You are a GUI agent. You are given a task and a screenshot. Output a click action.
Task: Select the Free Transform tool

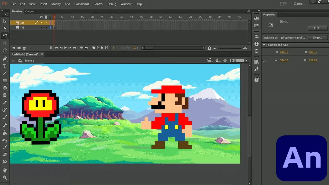point(5,36)
